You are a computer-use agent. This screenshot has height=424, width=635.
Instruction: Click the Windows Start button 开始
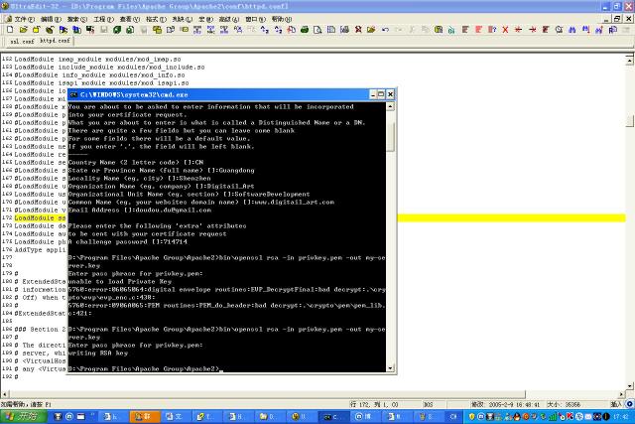tap(23, 416)
